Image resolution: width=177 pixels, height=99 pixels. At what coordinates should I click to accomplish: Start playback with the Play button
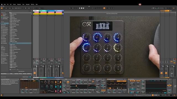click(x=80, y=8)
